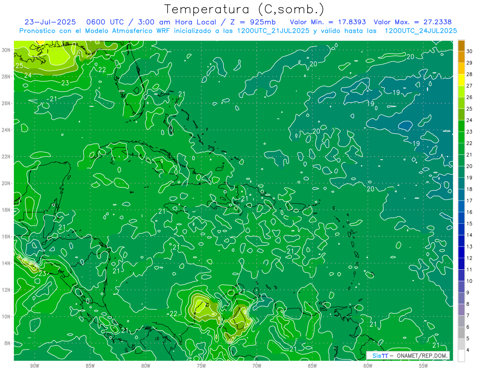Viewport: 480px width, 371px height.
Task: Click the '80W' longitude axis label
Action: [x=146, y=366]
